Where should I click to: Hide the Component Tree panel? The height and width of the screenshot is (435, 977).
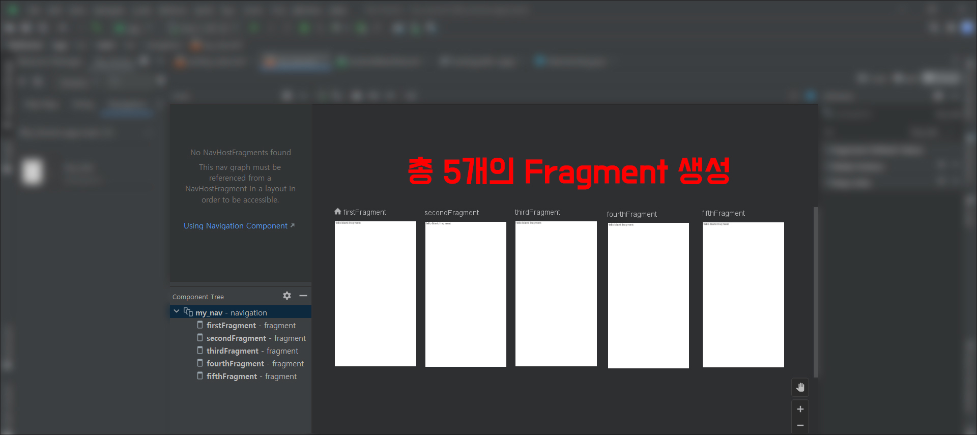[x=303, y=296]
